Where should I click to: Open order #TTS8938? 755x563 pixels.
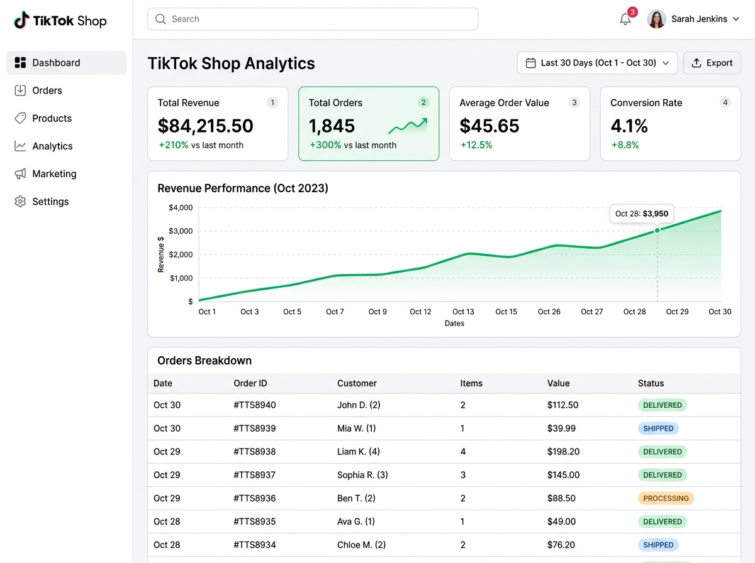(255, 452)
